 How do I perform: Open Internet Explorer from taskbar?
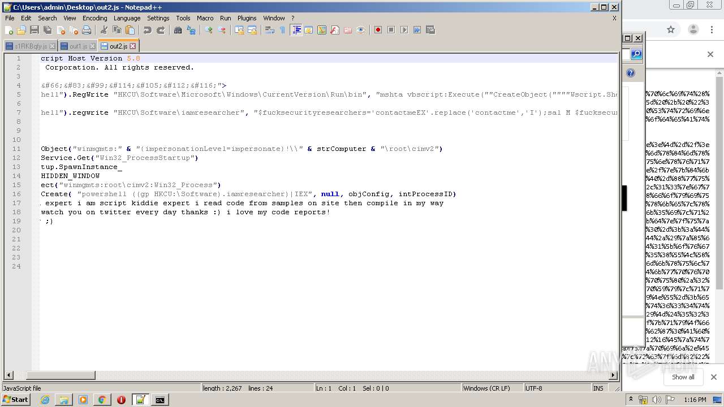pos(45,400)
